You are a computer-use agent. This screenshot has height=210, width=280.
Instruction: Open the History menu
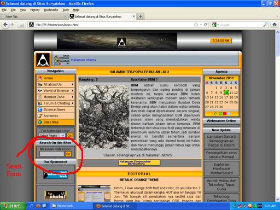[35, 10]
